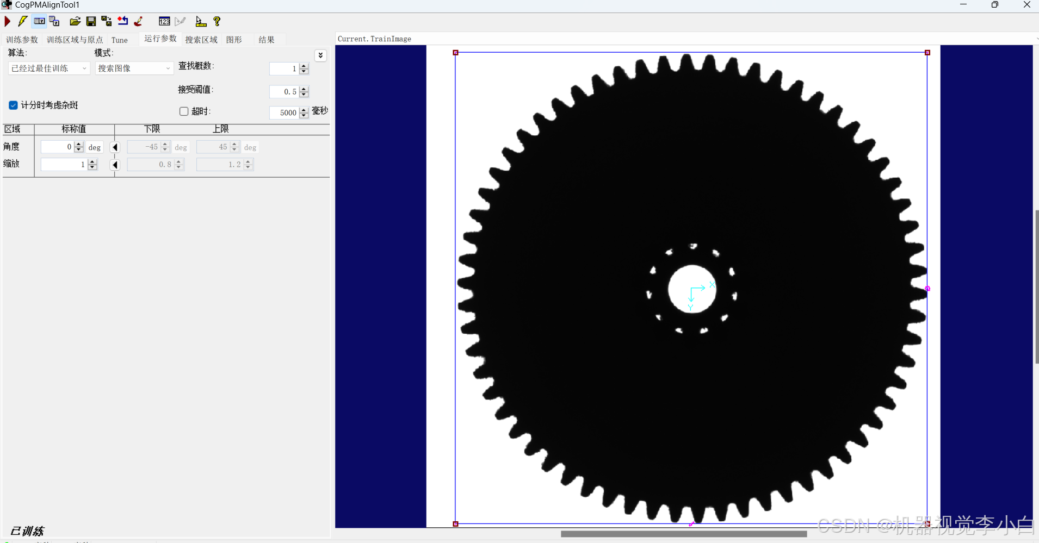
Task: Open the 结果 tab
Action: coord(267,40)
